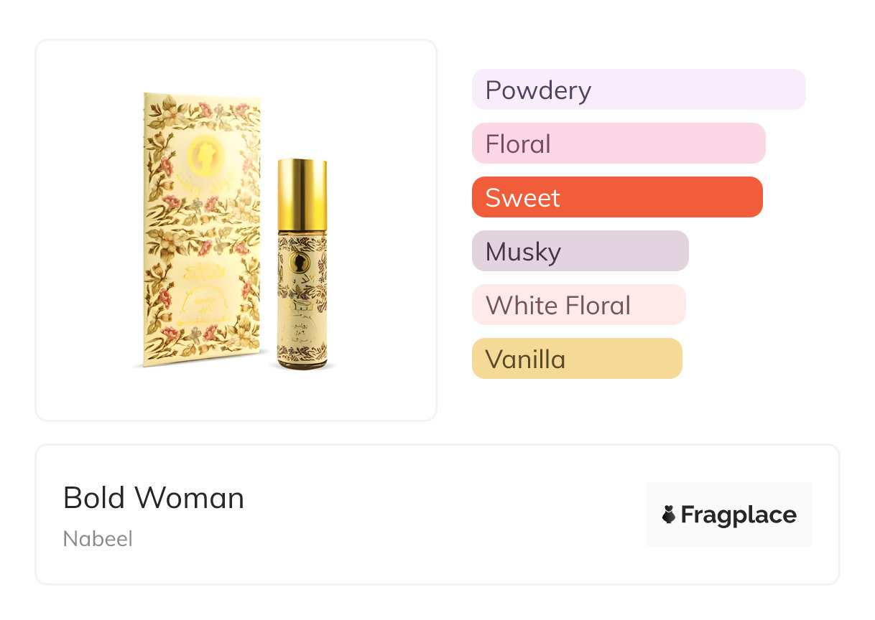Screen dimensions: 875x620
Task: Open the perfume box product image
Action: (x=203, y=230)
